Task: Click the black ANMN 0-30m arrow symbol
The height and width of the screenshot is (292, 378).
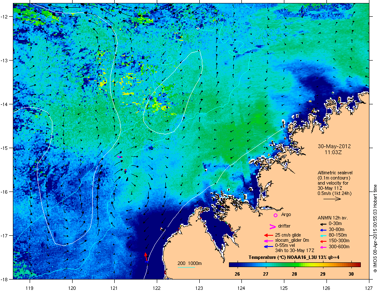Action: pos(323,224)
